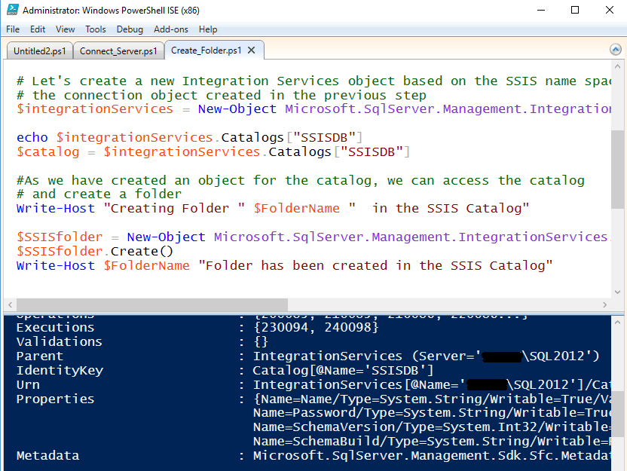Click the Validations row in the console

pos(142,342)
